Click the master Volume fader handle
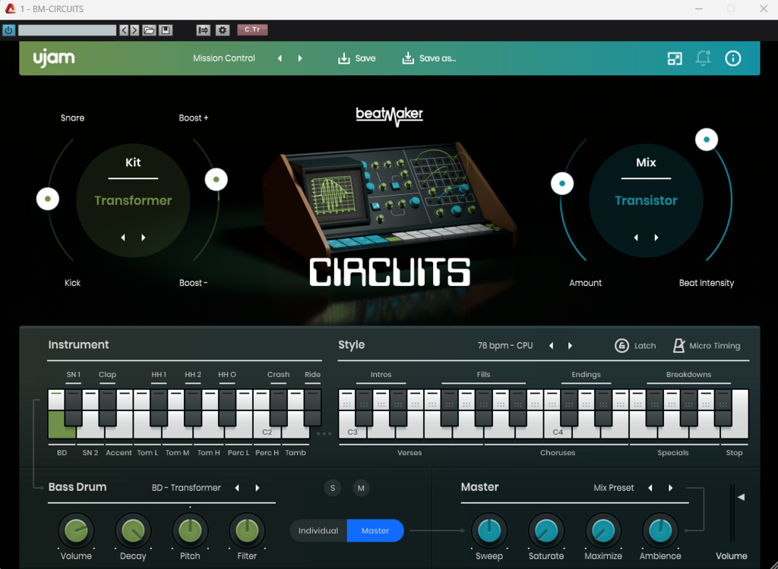The height and width of the screenshot is (569, 778). pyautogui.click(x=742, y=497)
